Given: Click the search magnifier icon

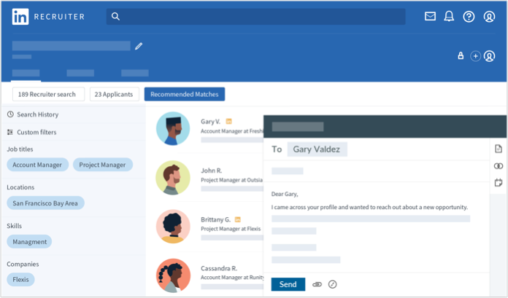Looking at the screenshot, I should 115,17.
